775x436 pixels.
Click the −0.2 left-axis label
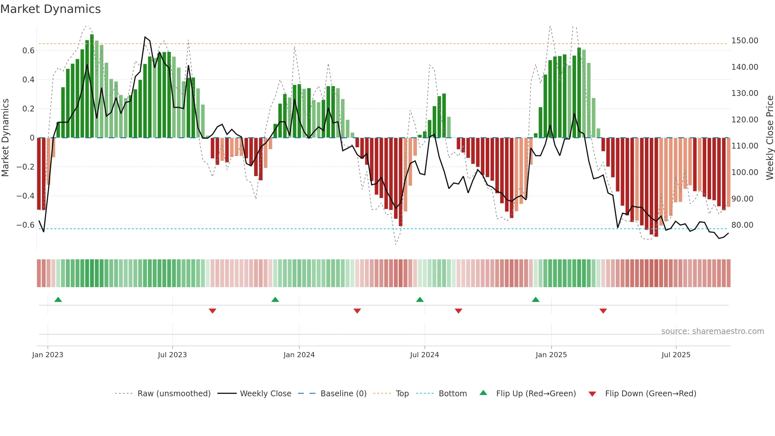26,167
